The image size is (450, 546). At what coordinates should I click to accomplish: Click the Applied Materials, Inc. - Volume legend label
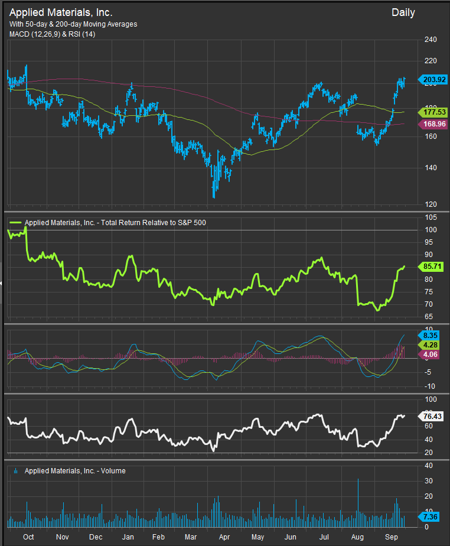point(75,471)
